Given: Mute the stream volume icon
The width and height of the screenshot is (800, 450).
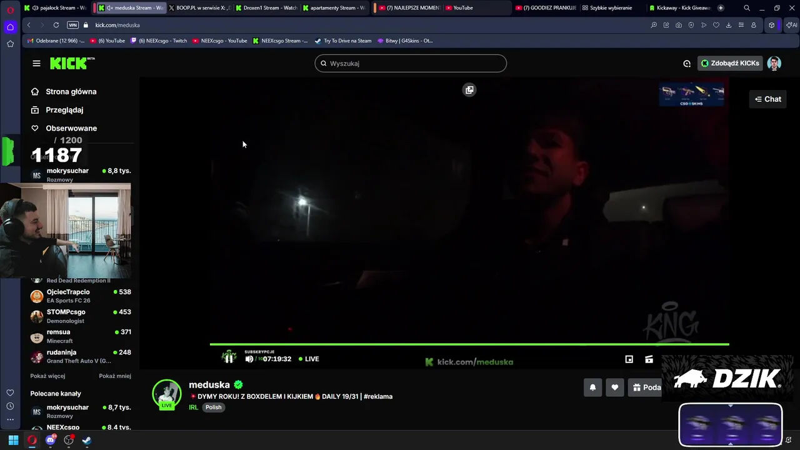Looking at the screenshot, I should 249,359.
